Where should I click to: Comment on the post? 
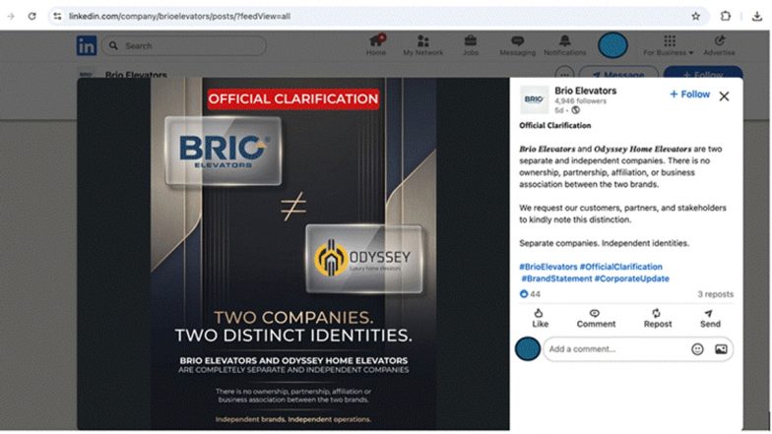[x=596, y=319]
